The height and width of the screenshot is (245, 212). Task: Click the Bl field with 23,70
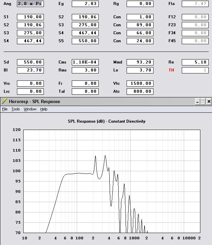click(x=30, y=70)
